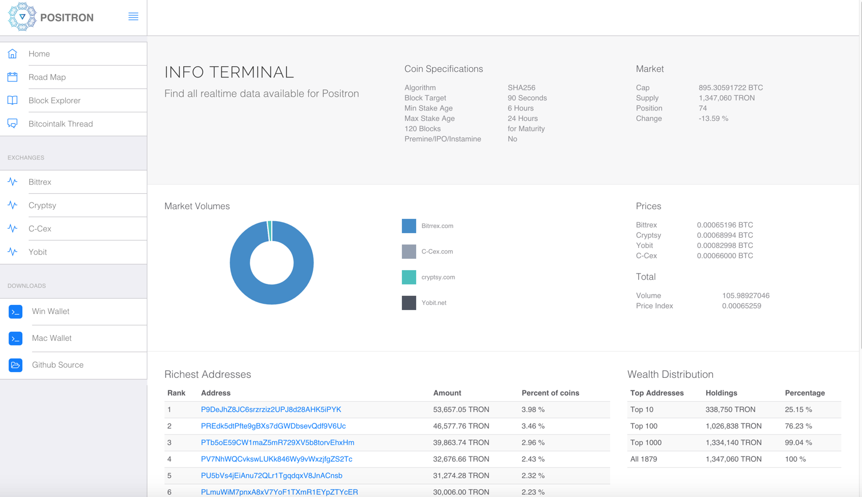862x497 pixels.
Task: Click the Positron logo icon
Action: 22,17
